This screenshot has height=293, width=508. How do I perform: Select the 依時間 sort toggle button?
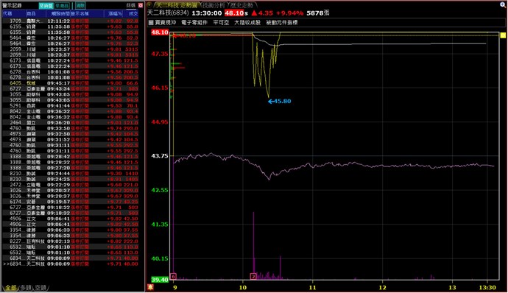(46, 5)
